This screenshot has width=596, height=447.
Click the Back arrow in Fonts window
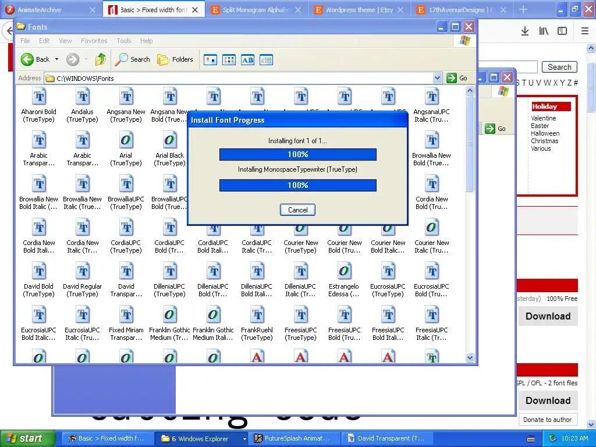pos(27,59)
